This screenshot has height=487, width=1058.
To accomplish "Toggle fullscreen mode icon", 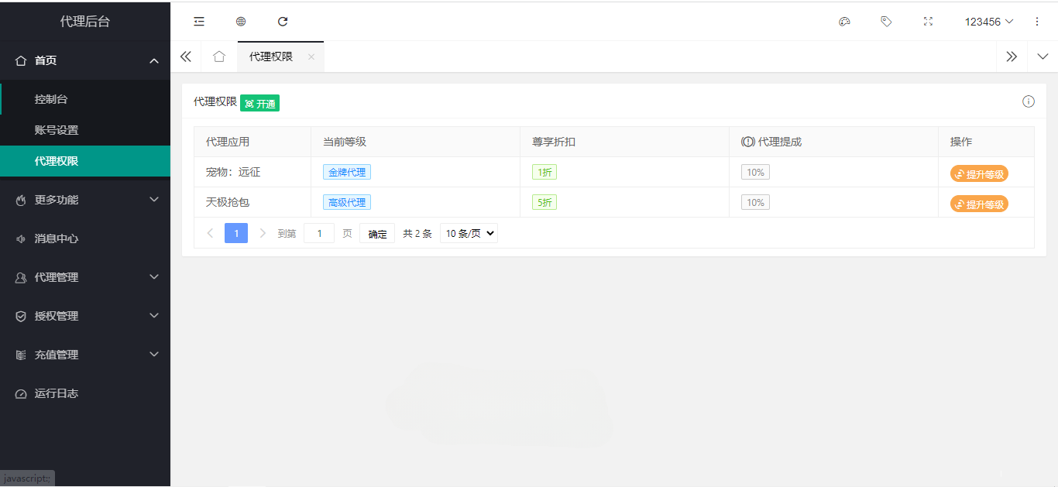I will coord(928,22).
